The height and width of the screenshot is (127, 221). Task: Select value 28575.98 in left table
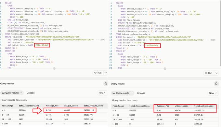coord(88,119)
